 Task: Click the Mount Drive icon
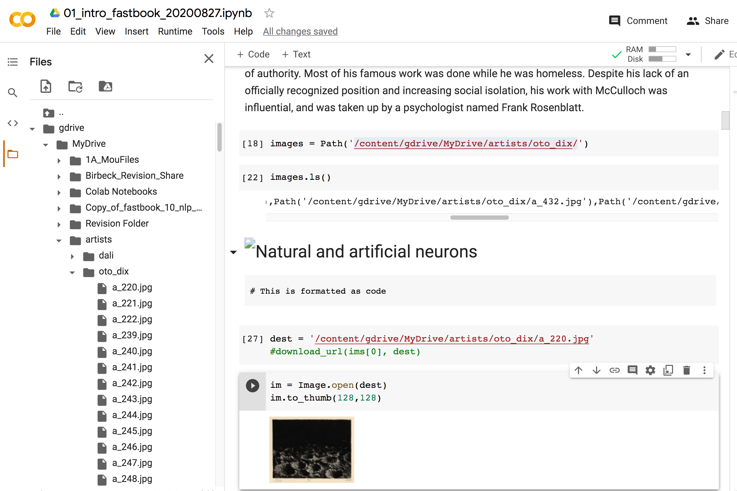click(x=105, y=86)
